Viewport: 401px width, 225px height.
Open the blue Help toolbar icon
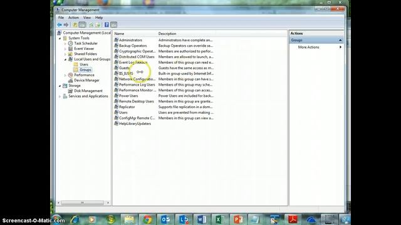107,25
